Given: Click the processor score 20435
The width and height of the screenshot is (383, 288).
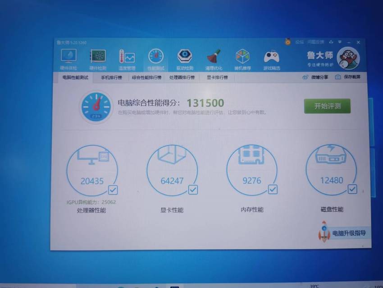Looking at the screenshot, I should tap(92, 181).
